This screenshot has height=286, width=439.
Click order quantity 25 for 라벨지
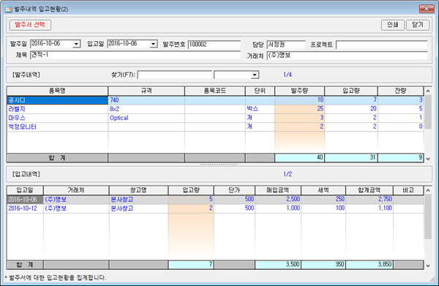[299, 109]
